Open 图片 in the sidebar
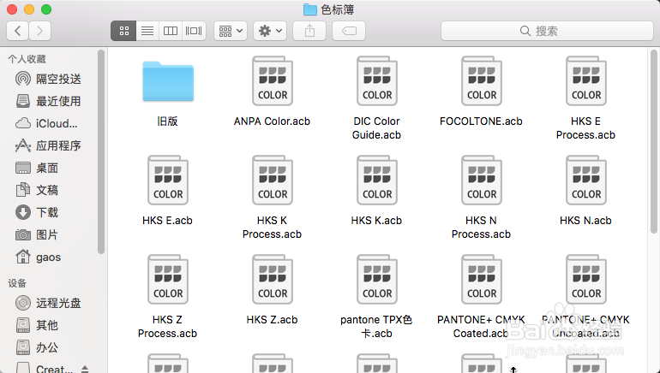 pos(37,234)
